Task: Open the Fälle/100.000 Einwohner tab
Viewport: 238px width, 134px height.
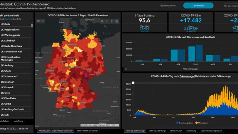Action: 87,130
